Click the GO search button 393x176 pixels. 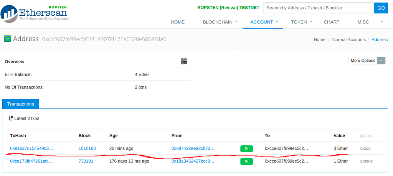coord(381,8)
